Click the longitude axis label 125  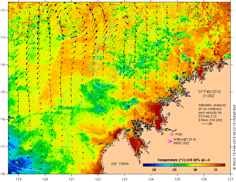coord(178,179)
